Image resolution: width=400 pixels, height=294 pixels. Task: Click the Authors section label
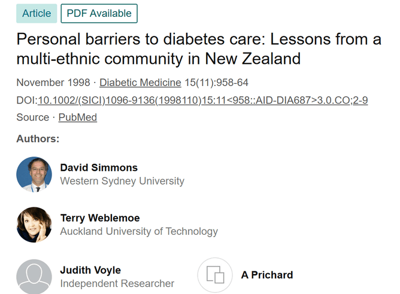tap(38, 139)
